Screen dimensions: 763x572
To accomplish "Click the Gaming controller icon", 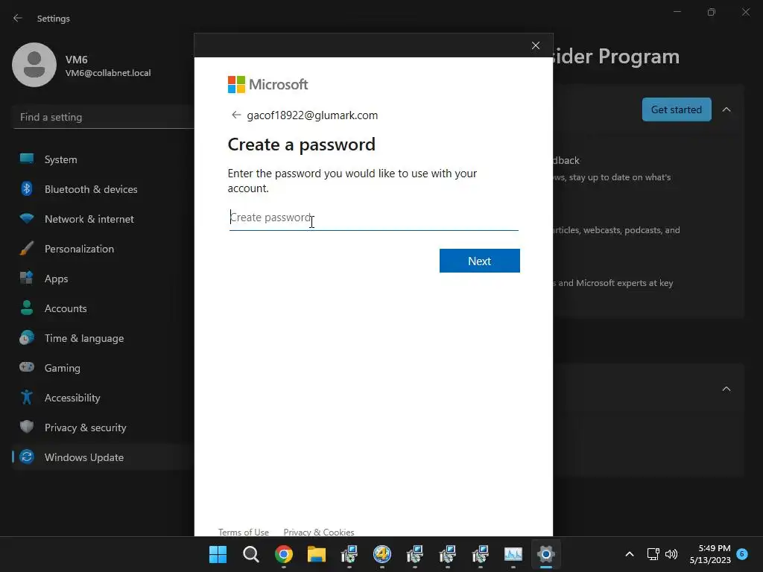I will 27,366.
